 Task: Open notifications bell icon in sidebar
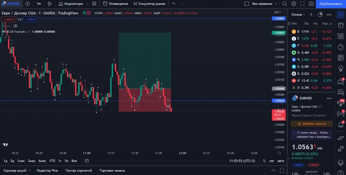[x=341, y=125]
